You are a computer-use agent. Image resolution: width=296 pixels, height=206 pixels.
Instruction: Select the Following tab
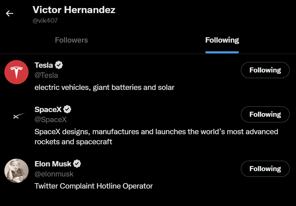(x=222, y=40)
